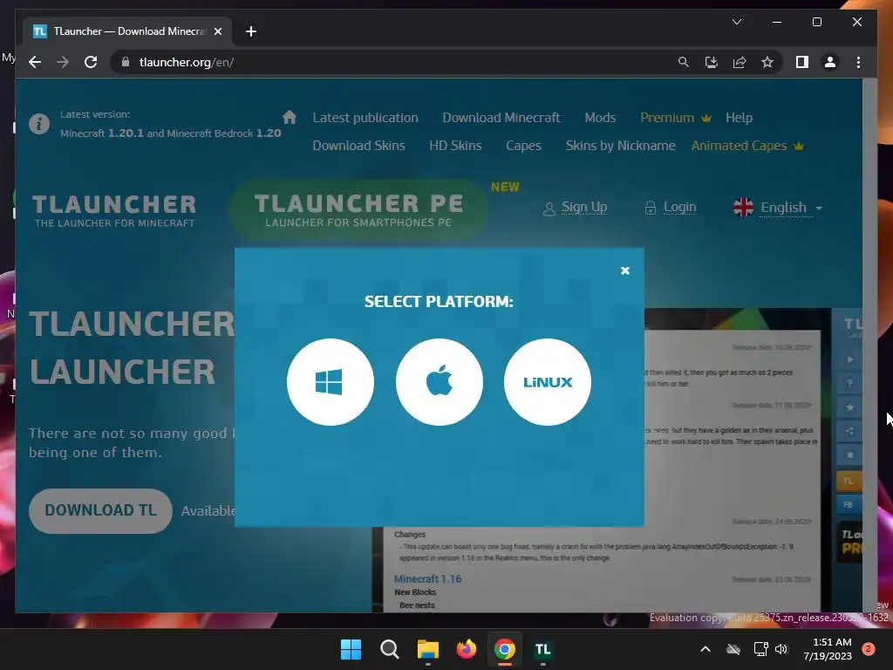Close the TLauncher tab
This screenshot has height=670, width=893.
[x=217, y=31]
